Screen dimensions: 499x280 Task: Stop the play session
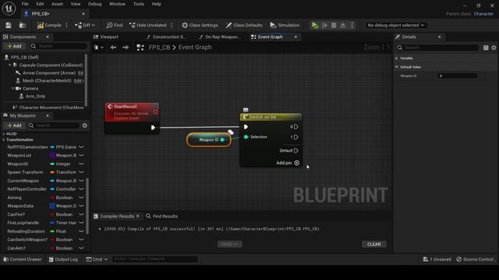point(334,25)
